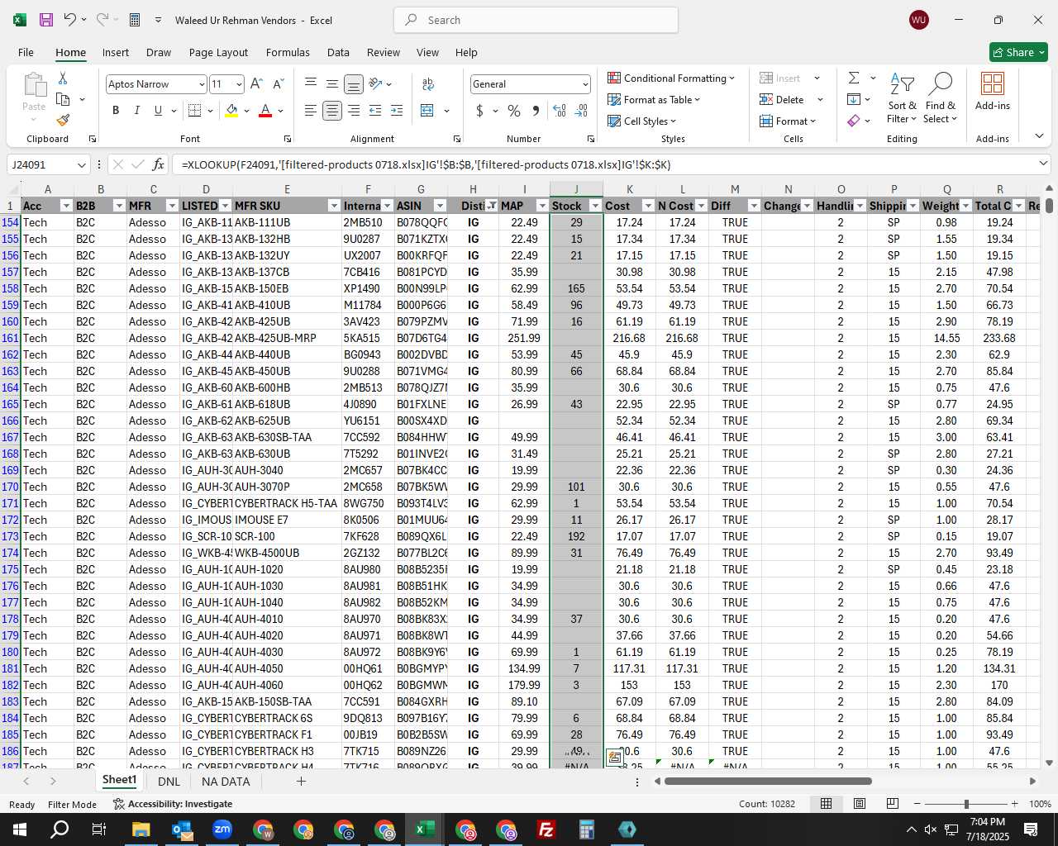
Task: Click the Undo arrow icon
Action: [x=69, y=20]
